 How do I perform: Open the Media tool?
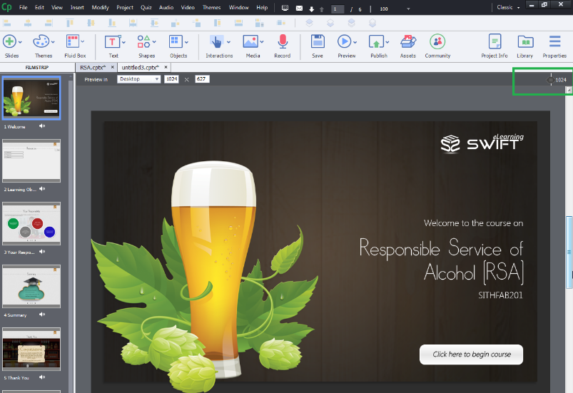(250, 41)
